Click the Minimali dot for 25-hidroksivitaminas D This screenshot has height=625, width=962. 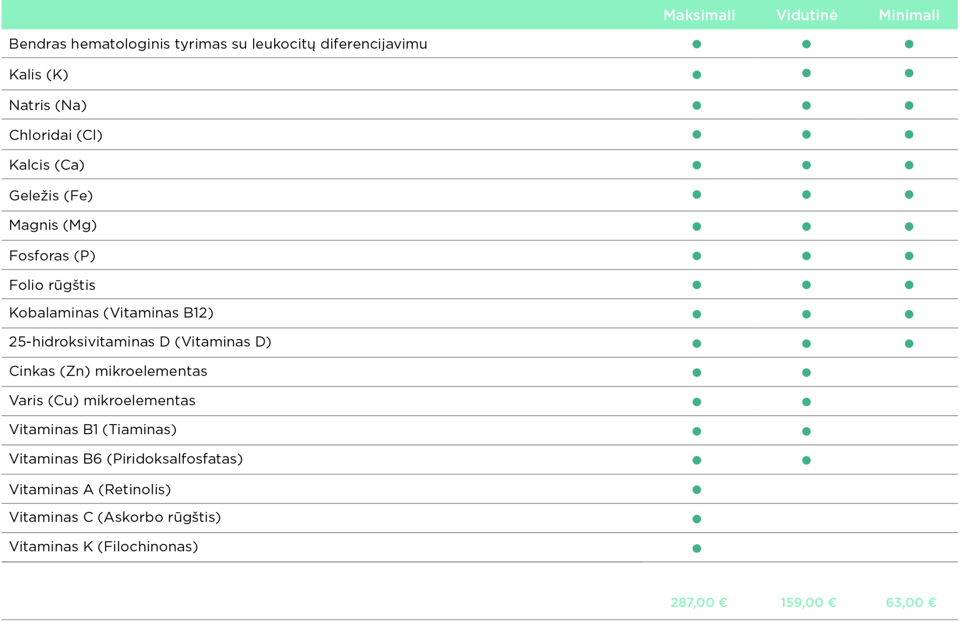point(909,344)
